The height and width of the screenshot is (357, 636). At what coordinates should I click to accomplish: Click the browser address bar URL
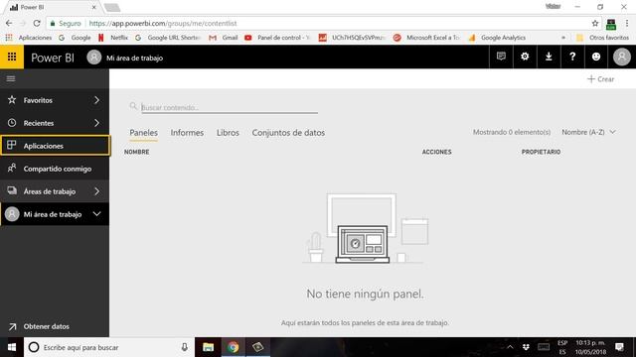click(x=163, y=24)
